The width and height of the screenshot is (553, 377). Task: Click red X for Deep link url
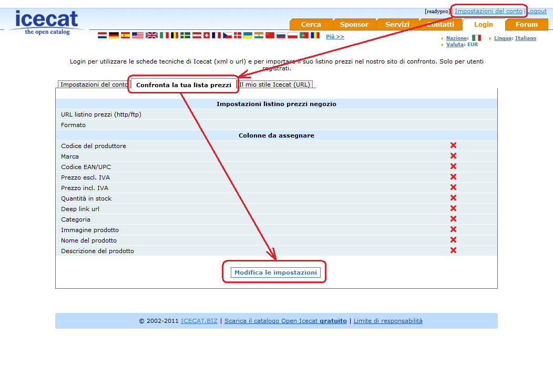point(453,208)
